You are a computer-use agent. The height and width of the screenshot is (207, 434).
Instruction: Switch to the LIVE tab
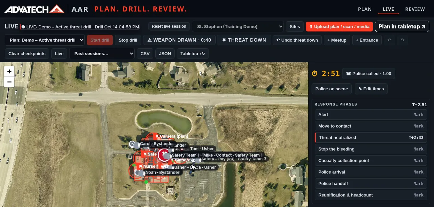389,9
